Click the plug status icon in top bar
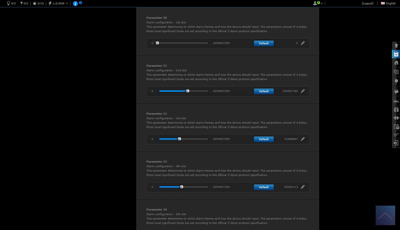 pyautogui.click(x=22, y=3)
